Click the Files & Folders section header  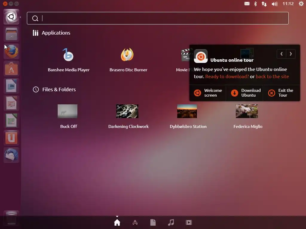point(54,89)
